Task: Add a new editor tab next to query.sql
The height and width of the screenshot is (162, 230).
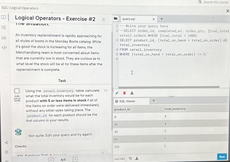Action: pos(162,19)
